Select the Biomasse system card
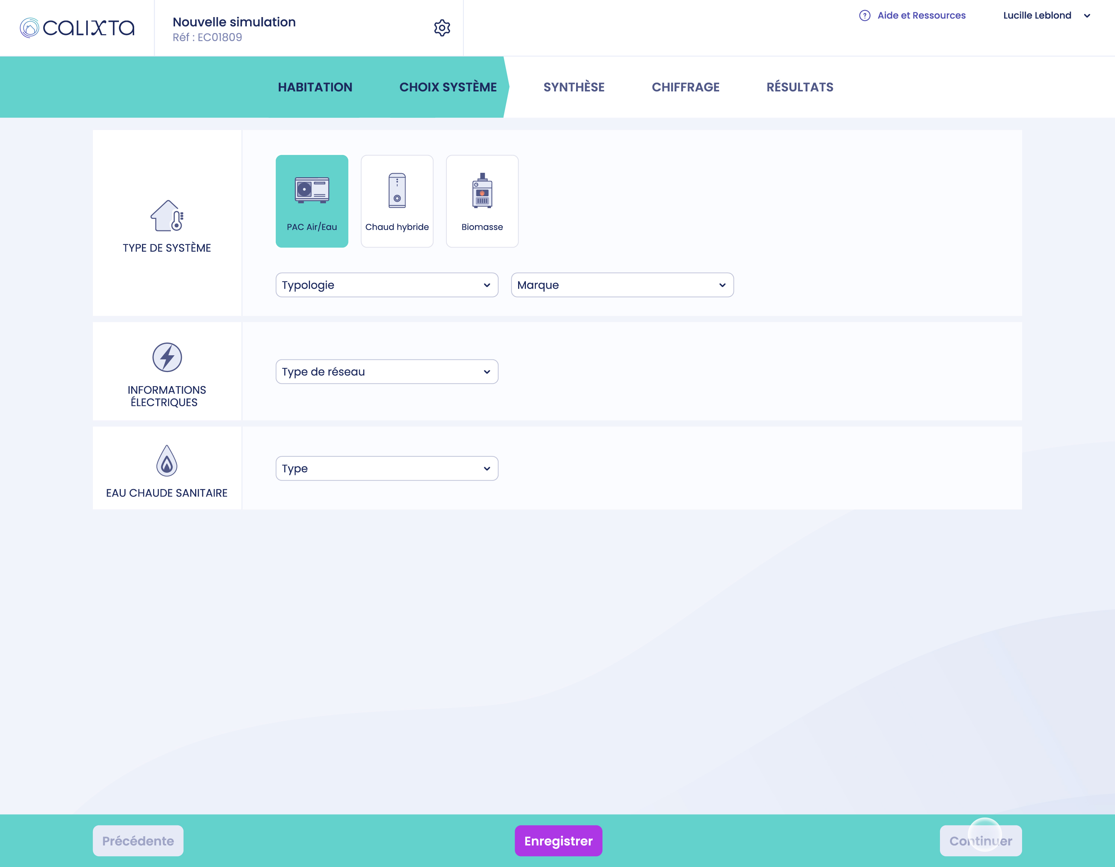 pyautogui.click(x=482, y=201)
